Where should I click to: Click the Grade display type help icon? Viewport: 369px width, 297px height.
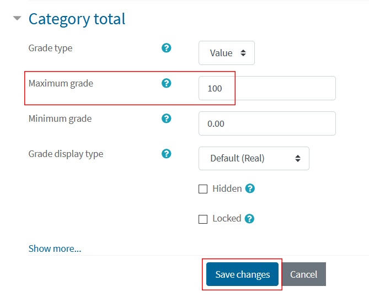pyautogui.click(x=166, y=154)
